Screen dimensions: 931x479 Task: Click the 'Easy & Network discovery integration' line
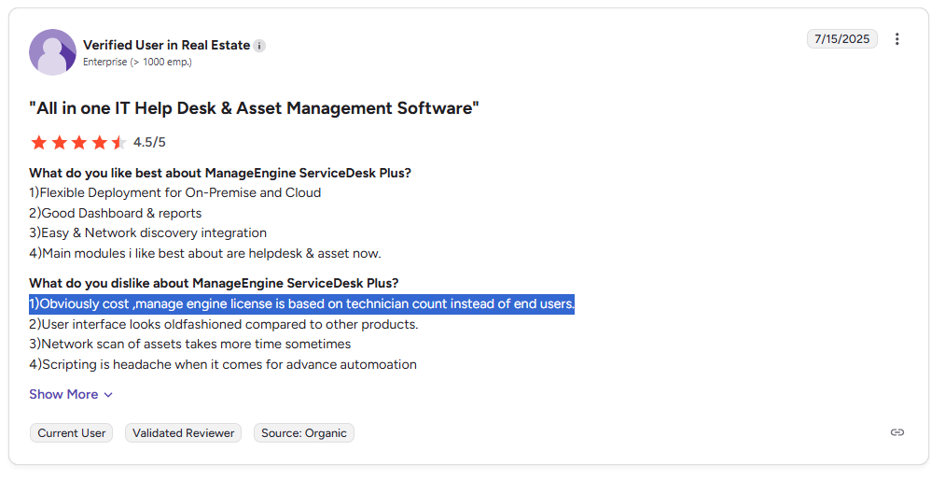coord(147,232)
